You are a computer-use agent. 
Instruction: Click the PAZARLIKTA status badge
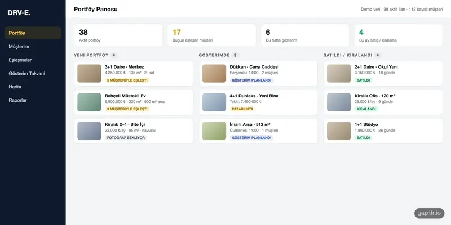(x=243, y=109)
